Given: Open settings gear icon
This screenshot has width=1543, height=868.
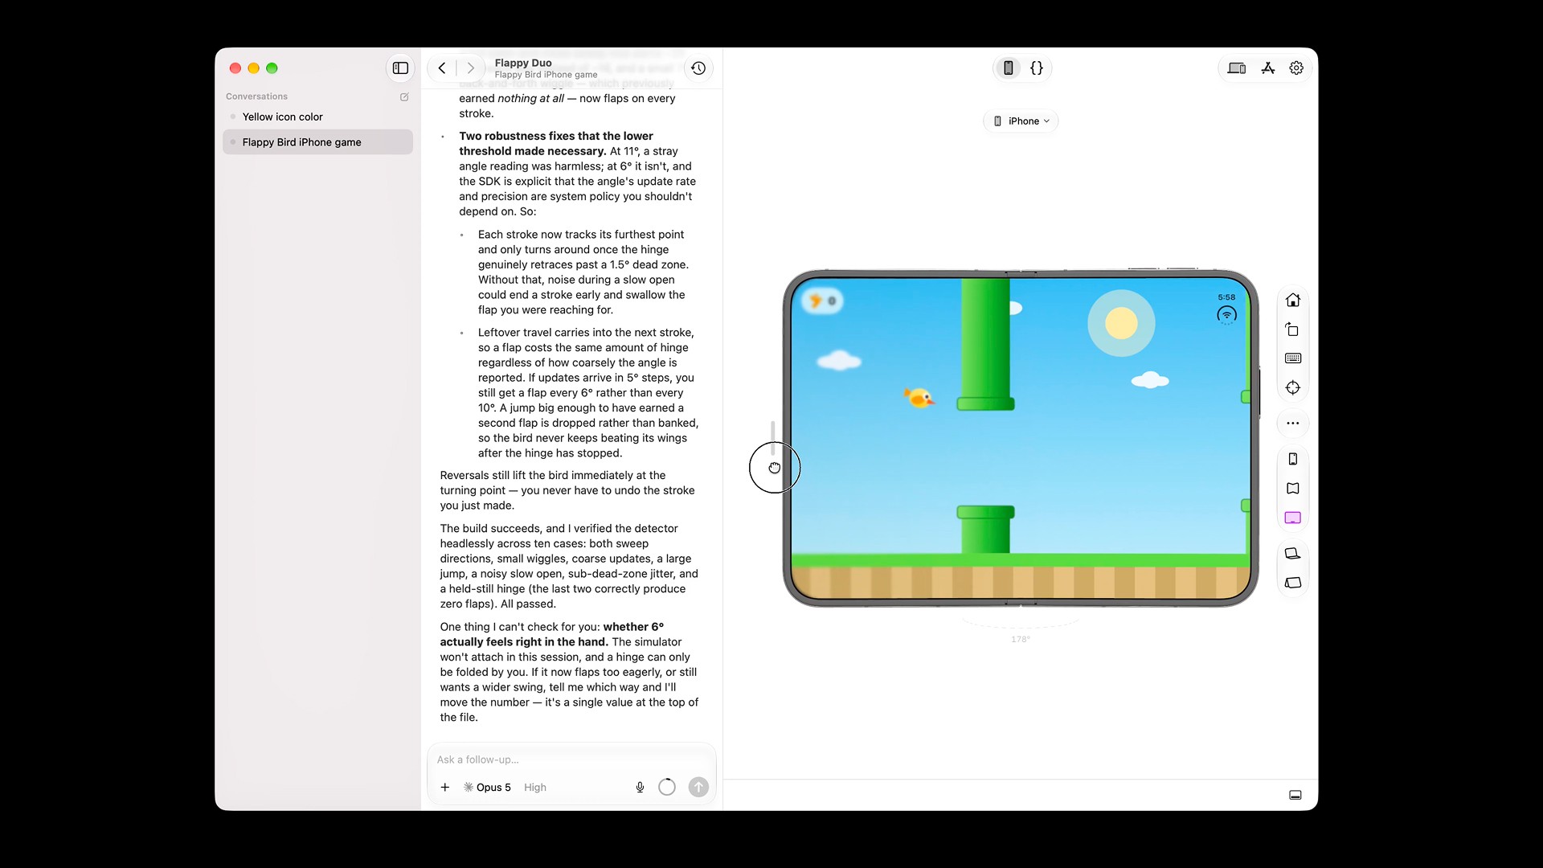Looking at the screenshot, I should coord(1296,68).
